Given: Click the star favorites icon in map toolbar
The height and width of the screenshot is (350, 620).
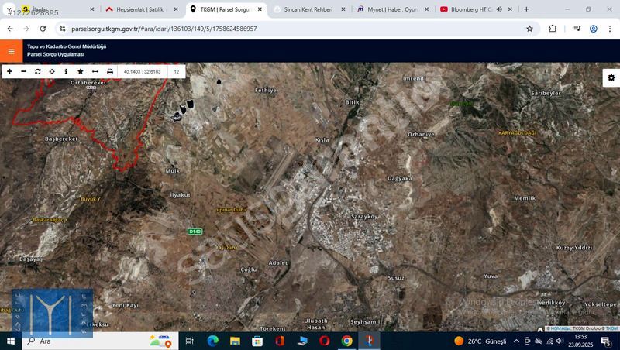Looking at the screenshot, I should click(81, 71).
